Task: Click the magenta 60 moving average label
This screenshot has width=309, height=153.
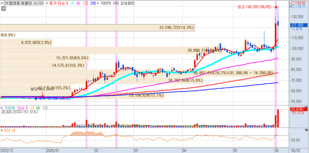Action: point(78,3)
